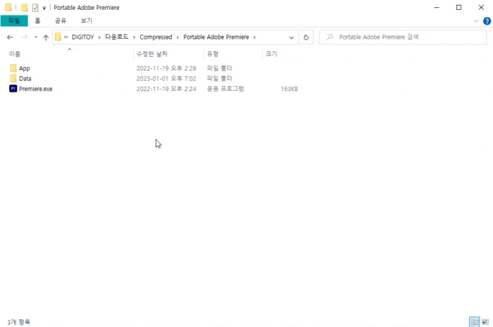This screenshot has width=493, height=327.
Task: Open the 파일 ribbon tab
Action: [14, 20]
